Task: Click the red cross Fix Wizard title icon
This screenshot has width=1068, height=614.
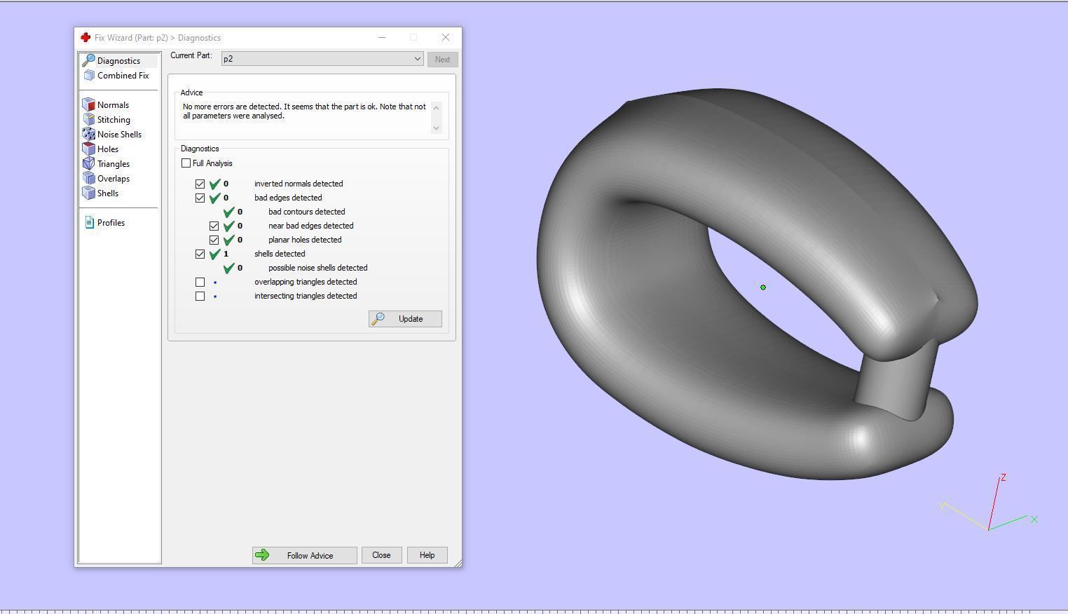Action: (85, 38)
